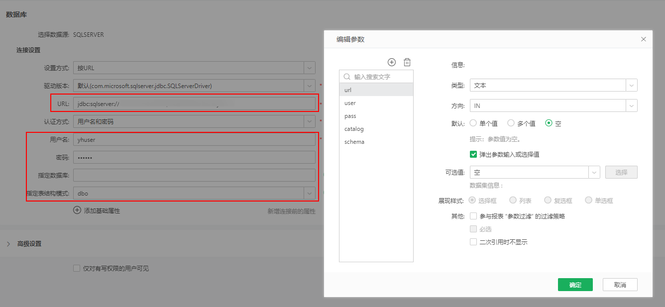Enable 参与报表参数过滤 的过滤策略

tap(473, 215)
